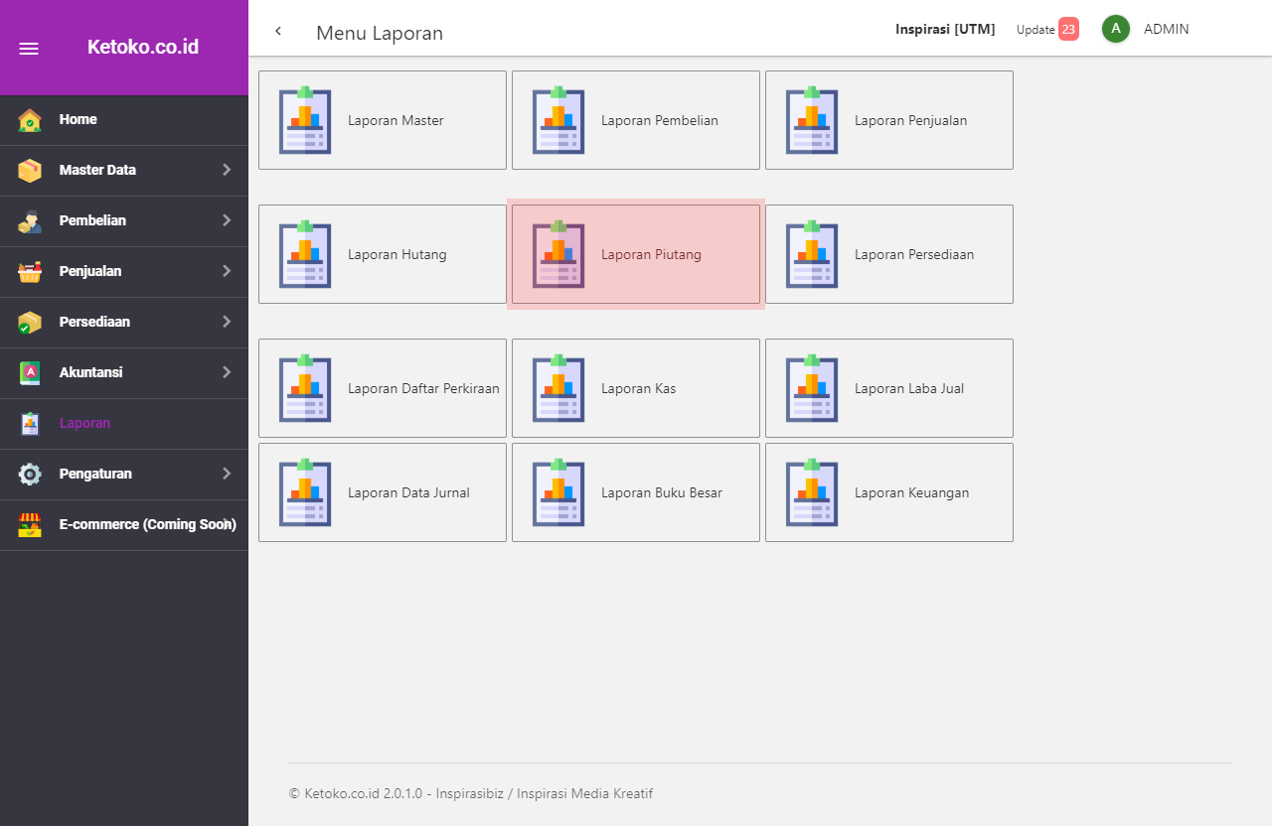Click the Home house icon in sidebar
This screenshot has width=1272, height=826.
click(x=30, y=120)
